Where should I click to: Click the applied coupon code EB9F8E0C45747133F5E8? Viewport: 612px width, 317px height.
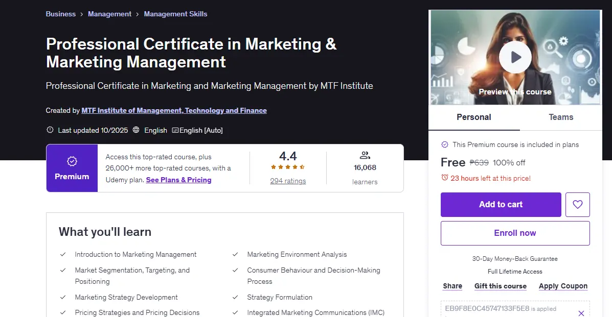[x=487, y=308]
